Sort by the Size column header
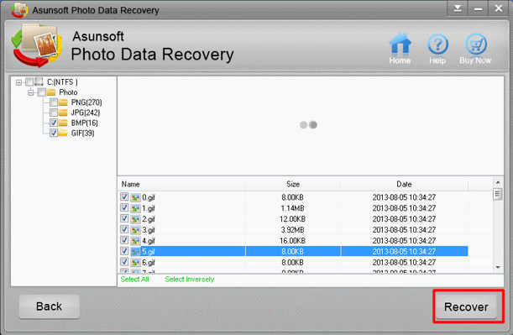Image resolution: width=513 pixels, height=335 pixels. (x=293, y=184)
